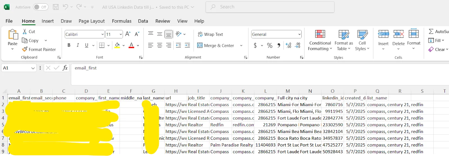Select cell with job_title header

(x=198, y=98)
